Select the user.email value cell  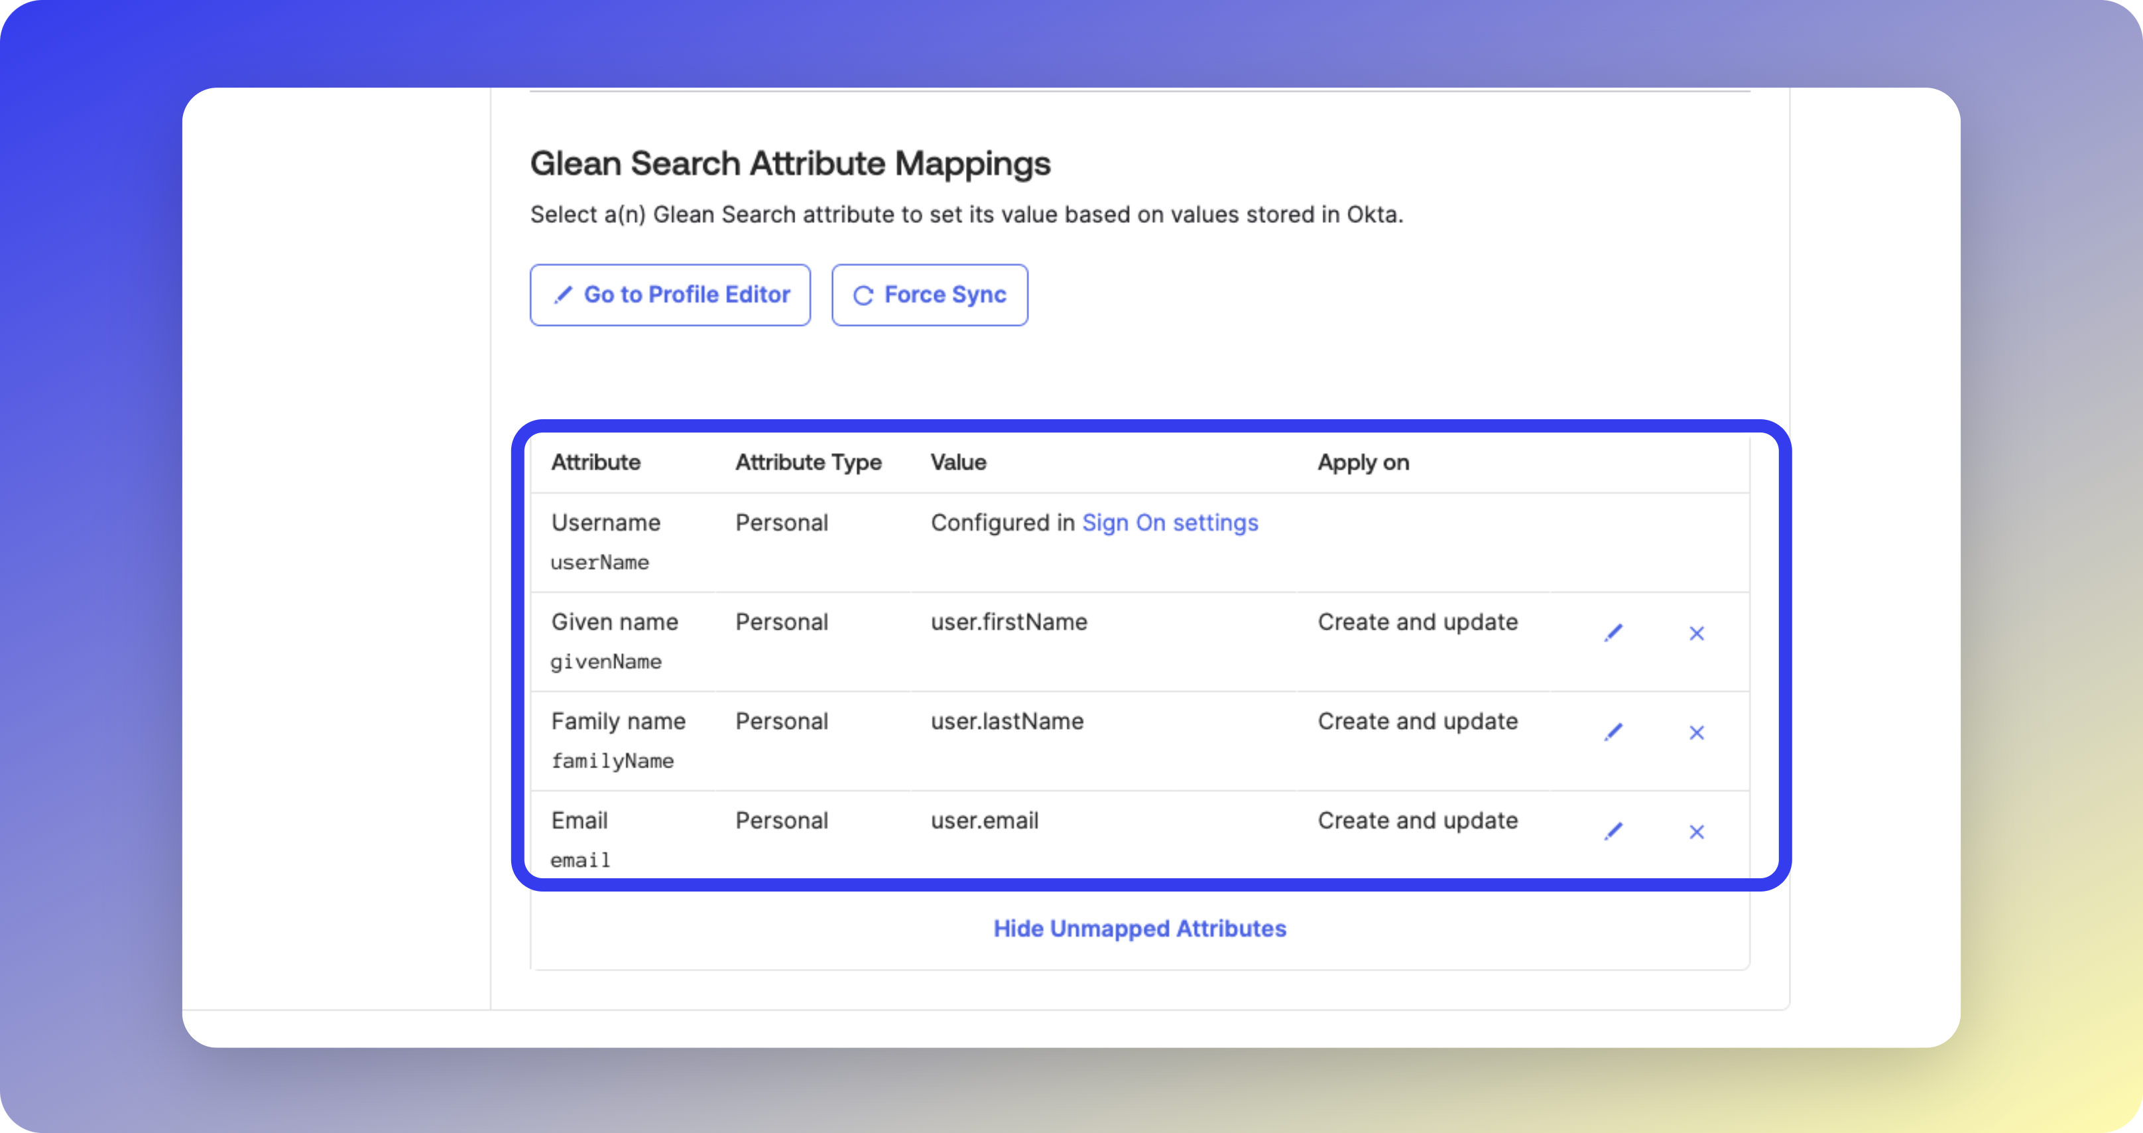(984, 820)
